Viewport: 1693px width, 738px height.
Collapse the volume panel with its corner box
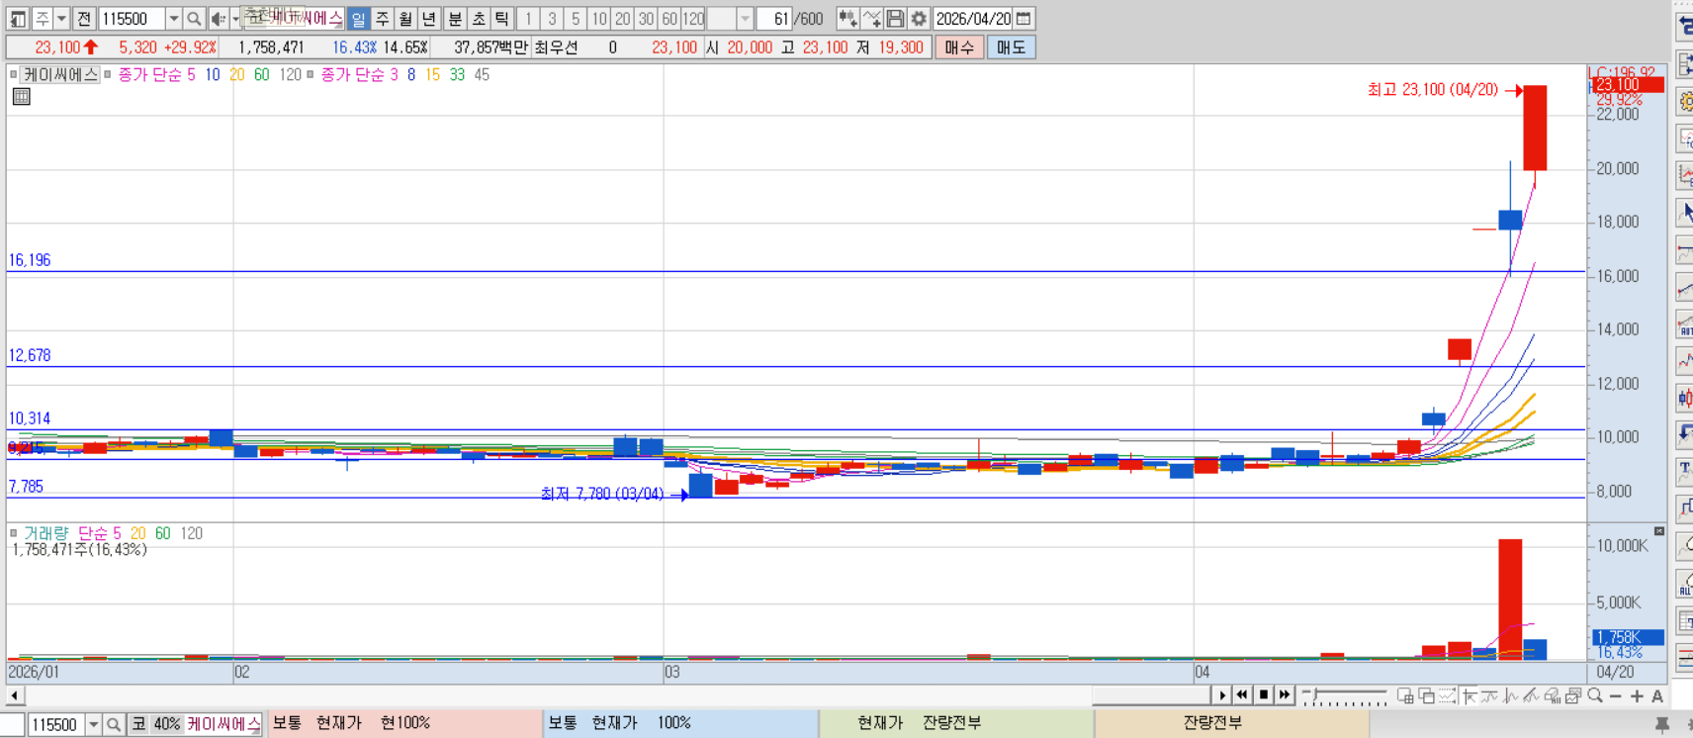coord(1659,532)
